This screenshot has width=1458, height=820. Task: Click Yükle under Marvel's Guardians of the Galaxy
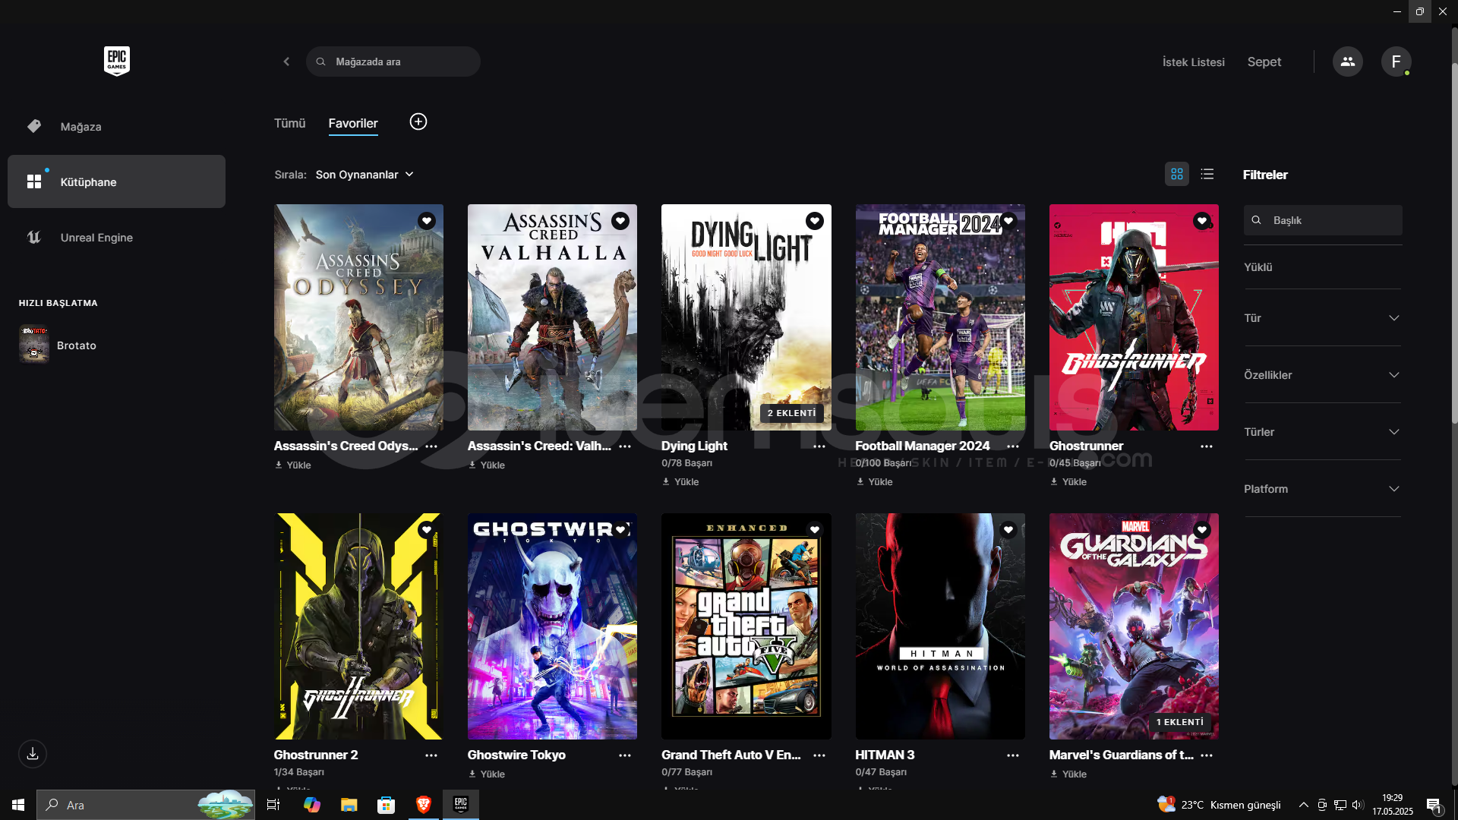pyautogui.click(x=1068, y=774)
